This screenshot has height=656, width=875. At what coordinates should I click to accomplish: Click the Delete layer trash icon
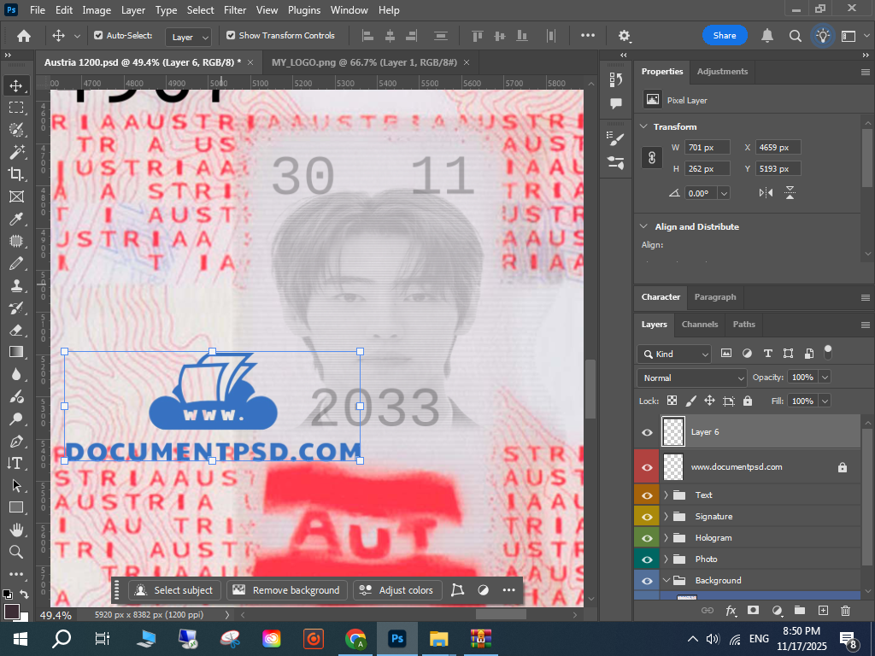tap(845, 611)
